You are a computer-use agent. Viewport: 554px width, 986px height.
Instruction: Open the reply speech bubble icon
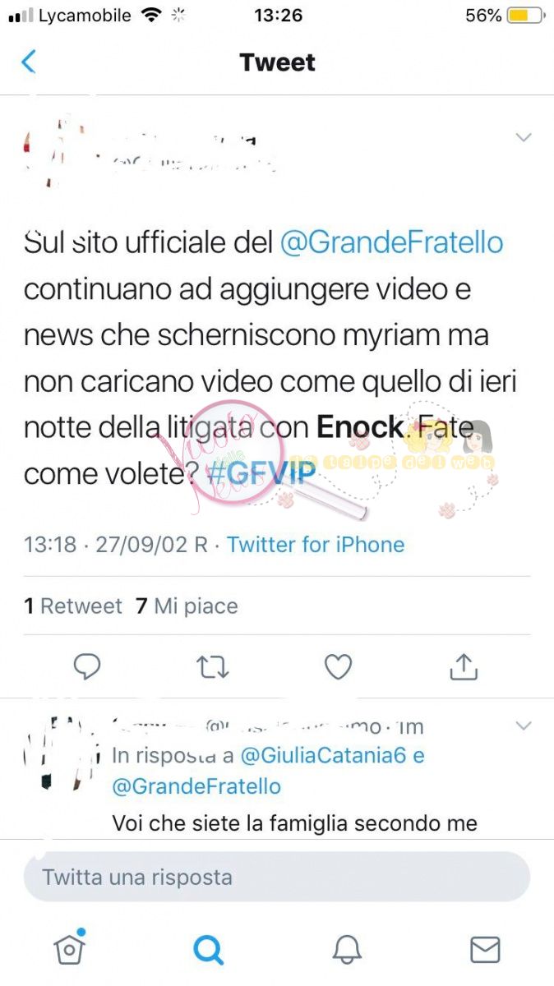point(87,667)
